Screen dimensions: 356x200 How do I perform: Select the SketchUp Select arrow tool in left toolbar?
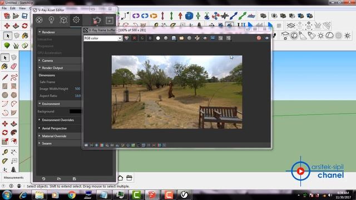(x=5, y=58)
